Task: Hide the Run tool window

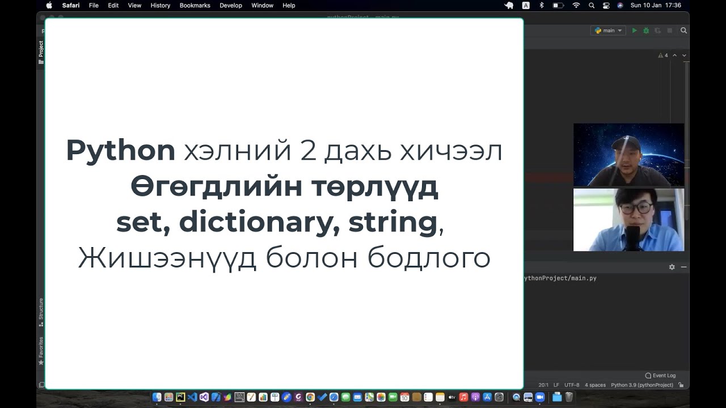Action: [683, 267]
